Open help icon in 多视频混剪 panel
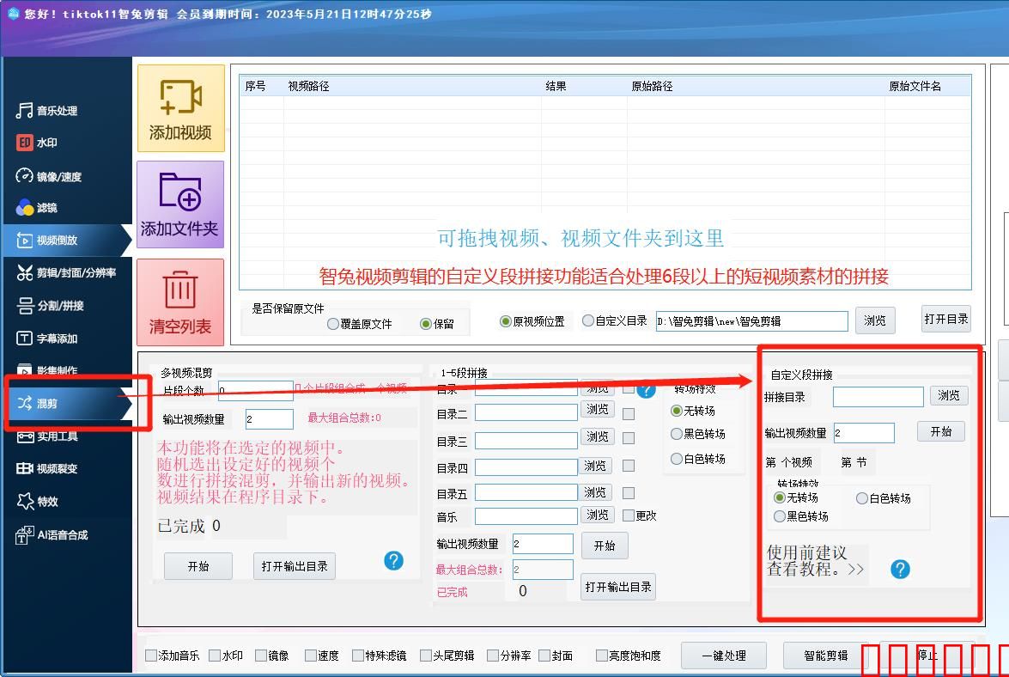The image size is (1009, 677). [394, 560]
